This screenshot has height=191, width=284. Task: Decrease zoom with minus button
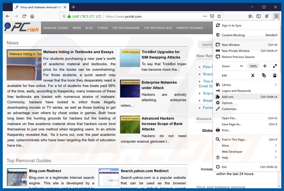242,66
